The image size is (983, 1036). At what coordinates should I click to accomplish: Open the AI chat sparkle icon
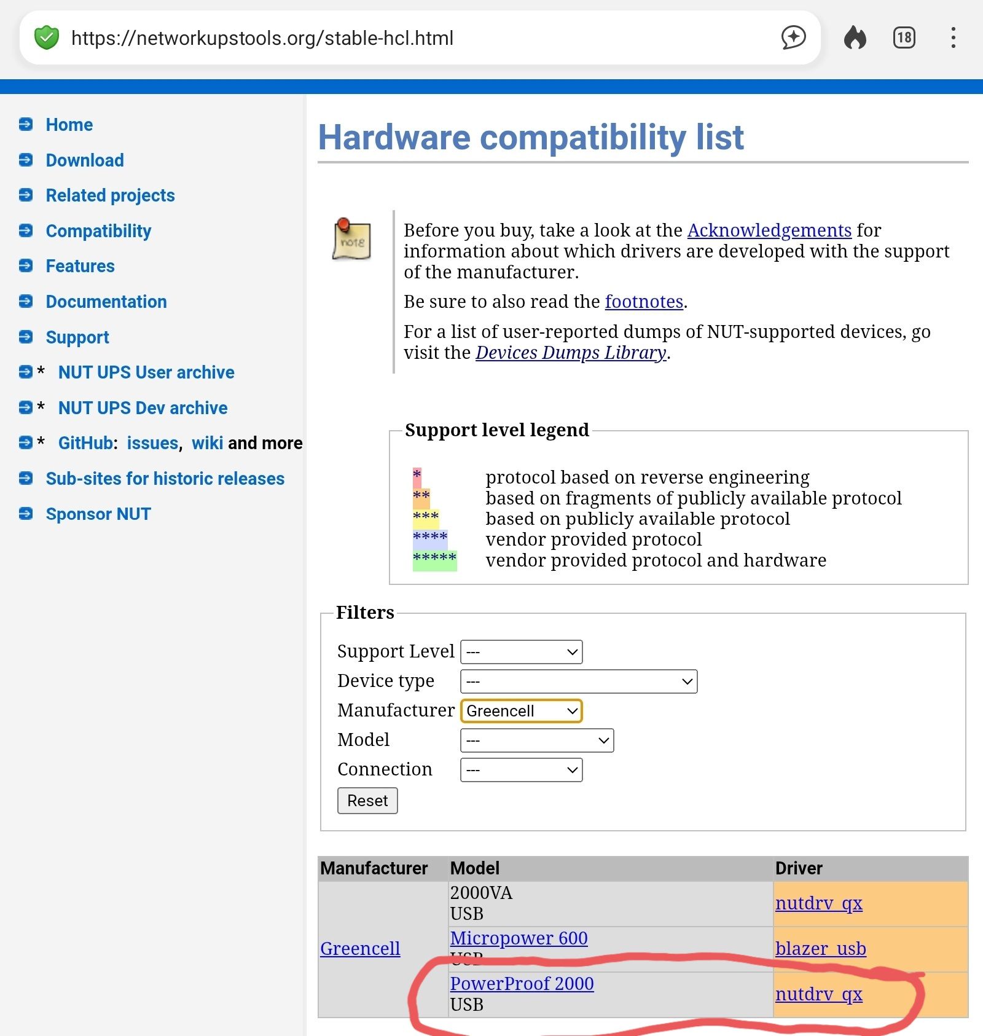coord(793,37)
